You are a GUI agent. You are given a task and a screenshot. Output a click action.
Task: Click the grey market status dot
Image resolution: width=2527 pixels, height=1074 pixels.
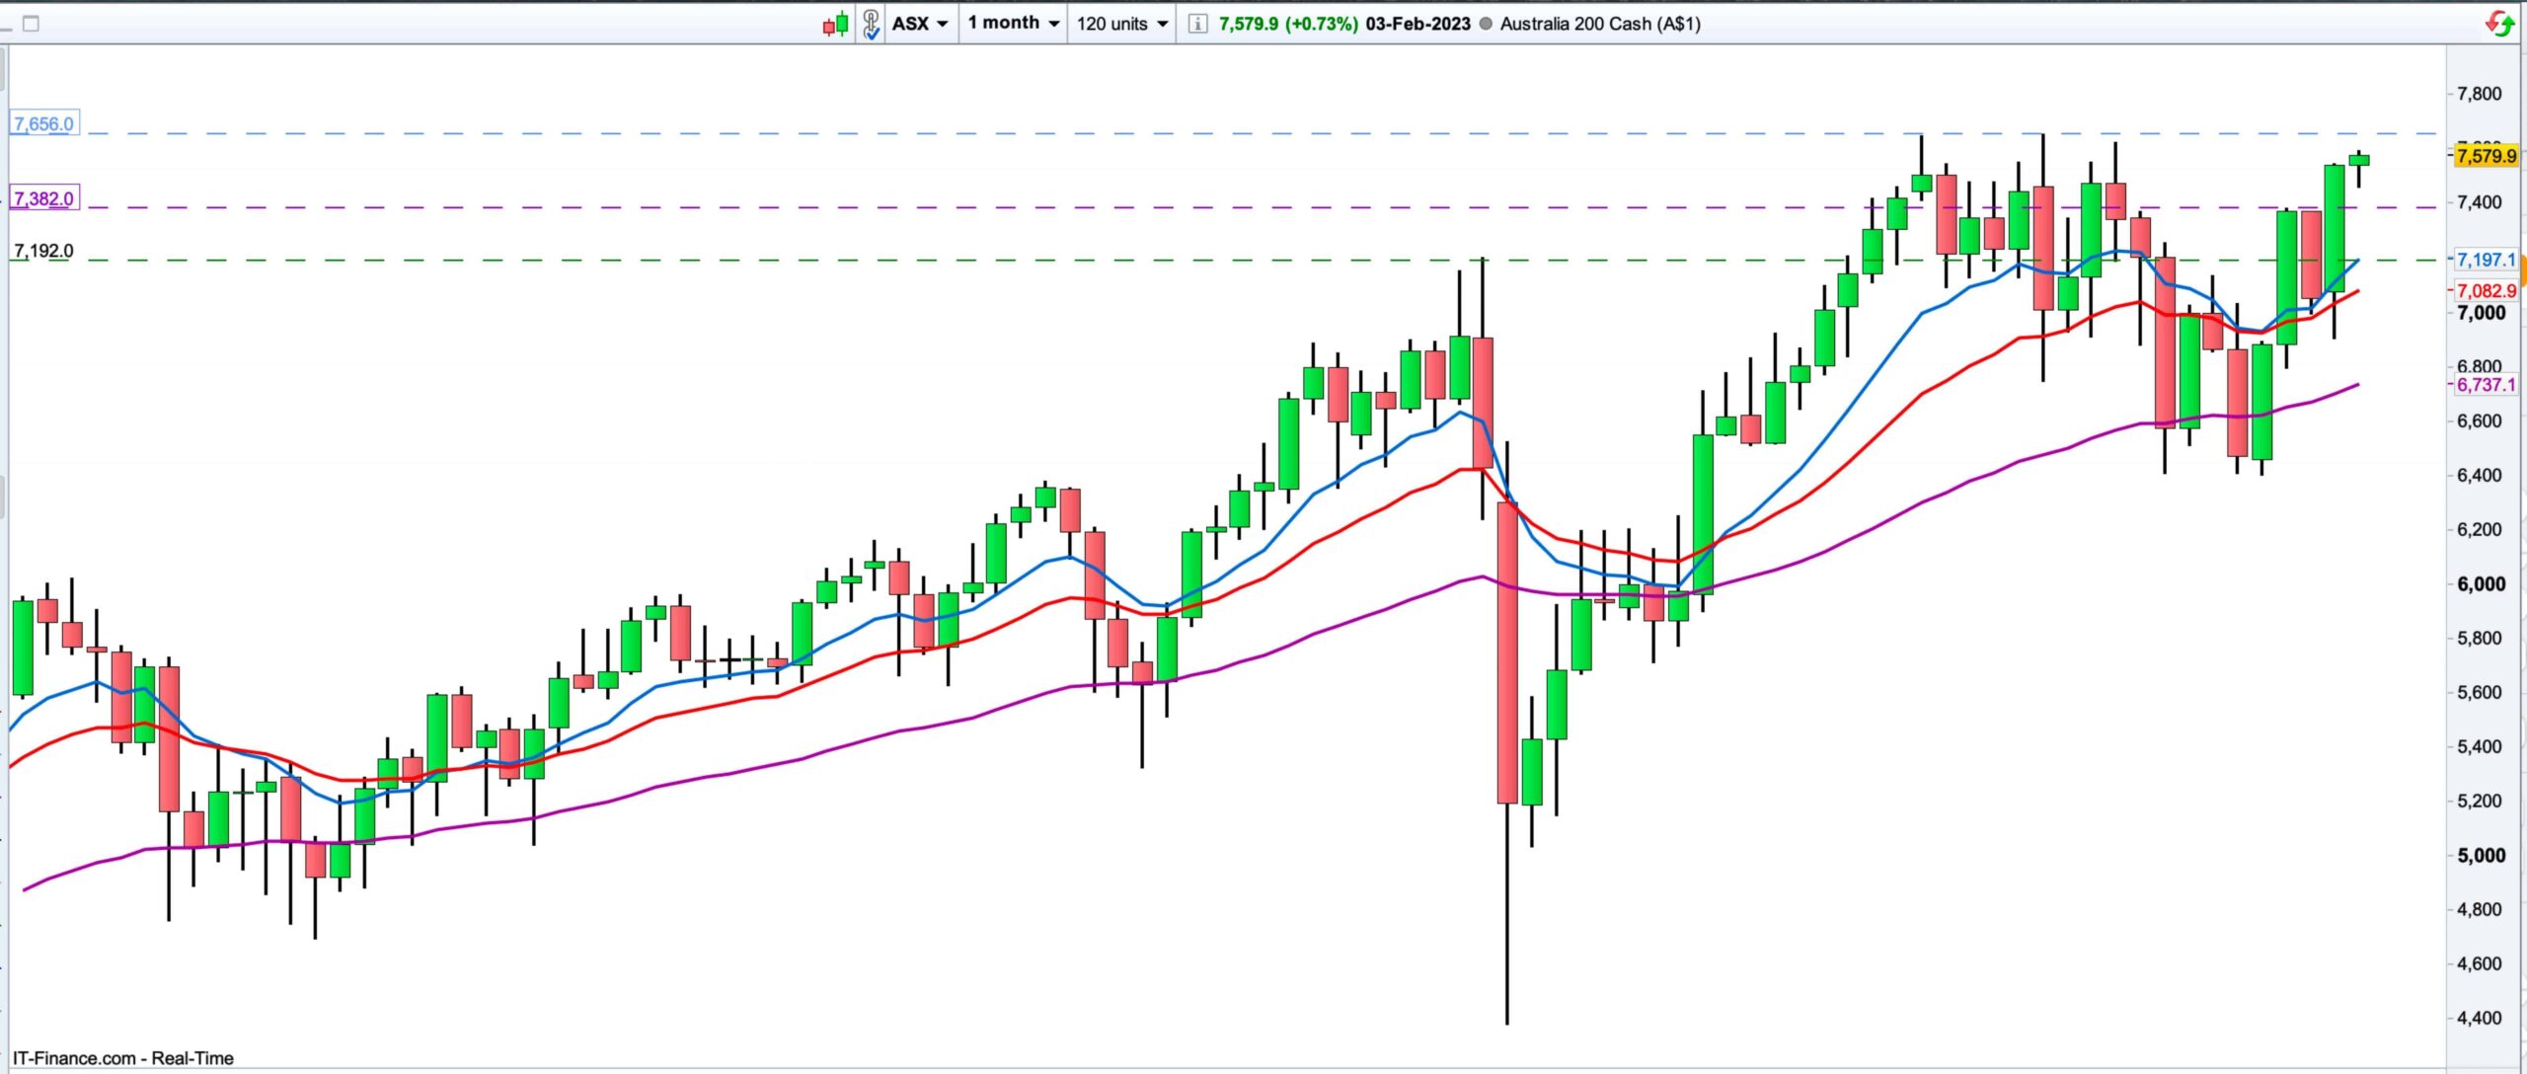click(x=1485, y=24)
